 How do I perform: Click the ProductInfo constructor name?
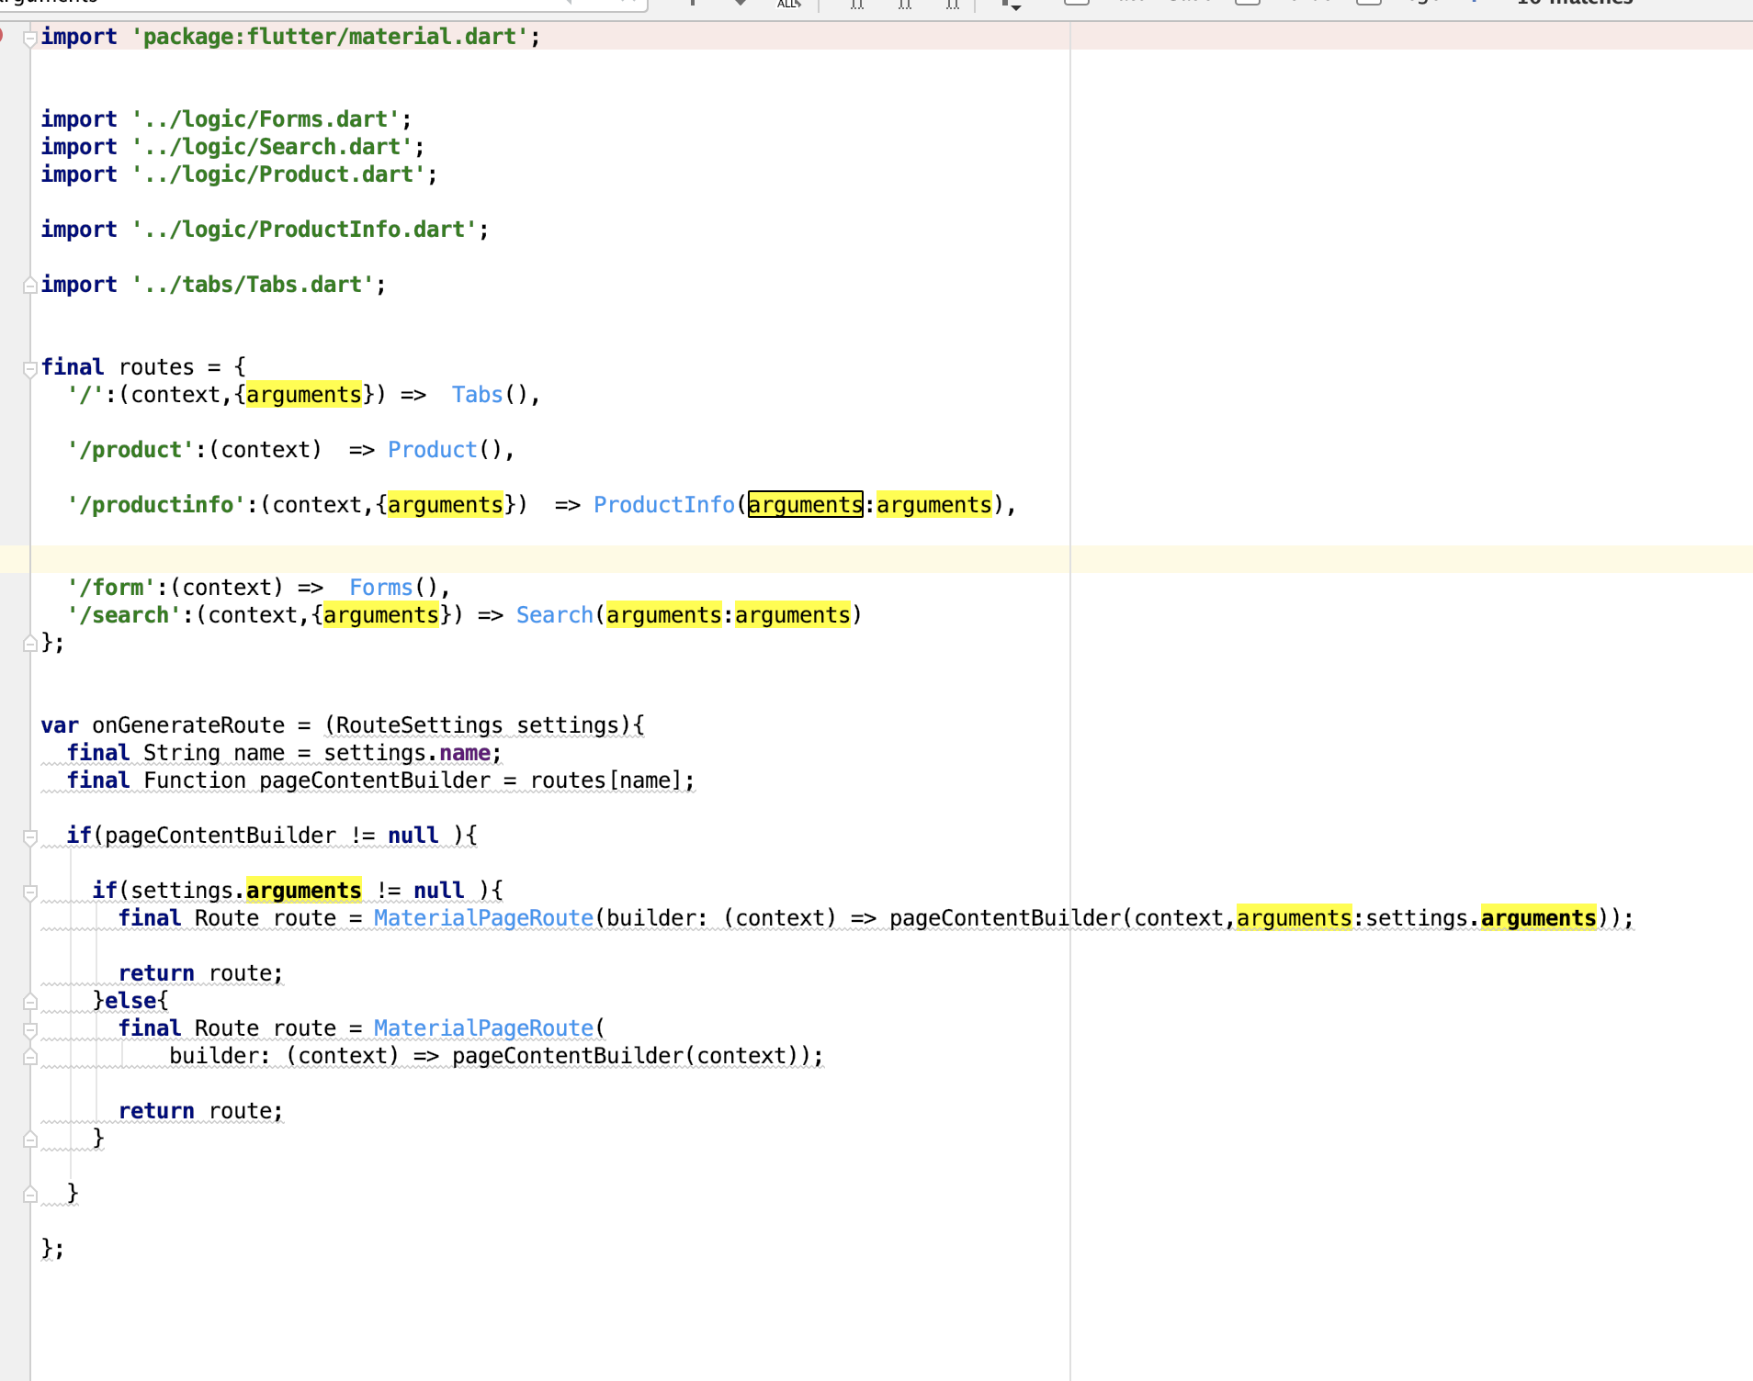[663, 505]
